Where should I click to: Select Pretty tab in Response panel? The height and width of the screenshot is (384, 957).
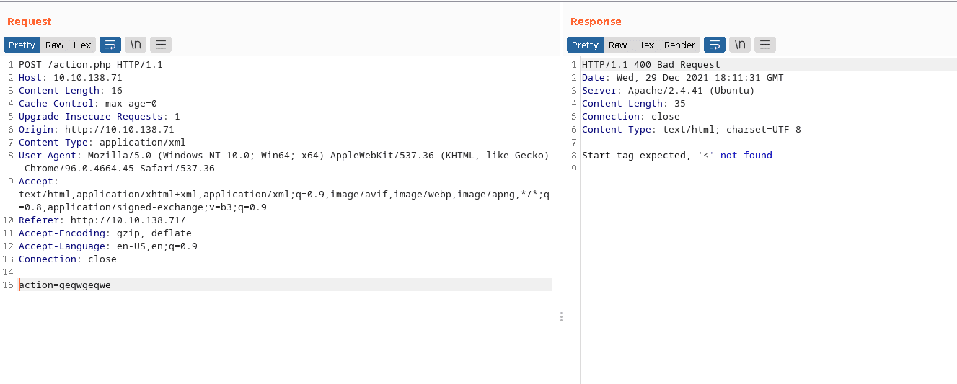[x=585, y=45]
